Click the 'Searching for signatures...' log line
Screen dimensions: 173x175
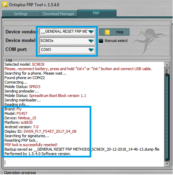(x=27, y=136)
